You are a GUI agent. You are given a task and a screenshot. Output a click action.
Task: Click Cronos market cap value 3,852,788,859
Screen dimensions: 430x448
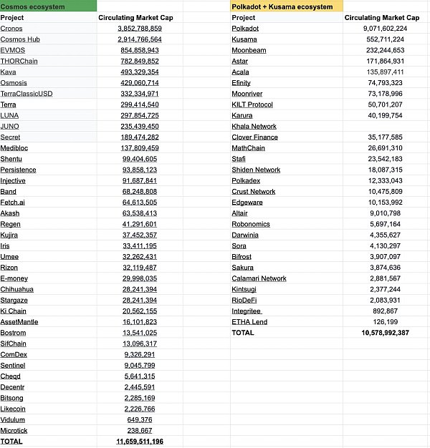click(140, 29)
